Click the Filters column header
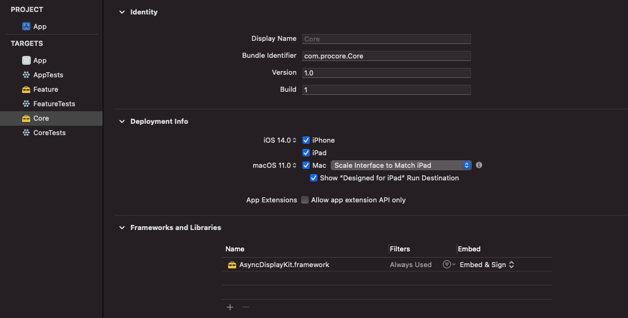The height and width of the screenshot is (318, 628). coord(400,249)
